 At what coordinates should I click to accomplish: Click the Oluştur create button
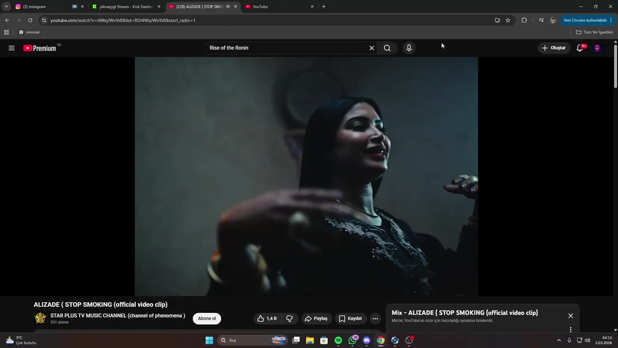coord(553,48)
